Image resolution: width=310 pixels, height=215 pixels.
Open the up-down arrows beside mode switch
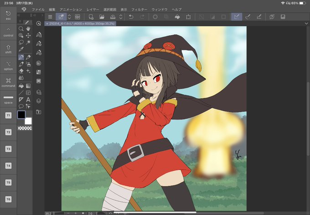coord(69,17)
